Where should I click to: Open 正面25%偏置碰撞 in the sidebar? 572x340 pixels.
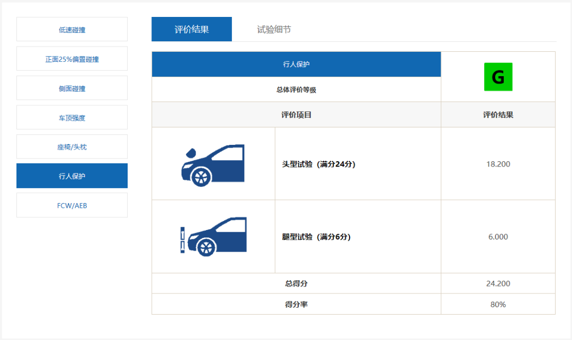click(72, 59)
